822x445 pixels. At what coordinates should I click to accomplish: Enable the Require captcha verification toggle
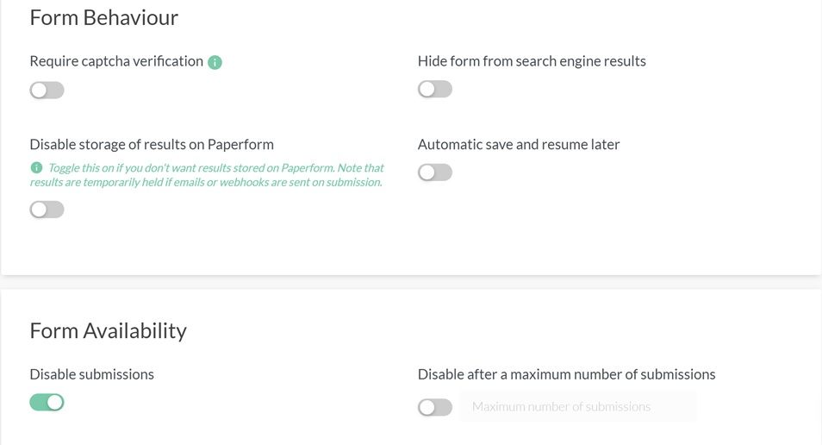[x=47, y=90]
